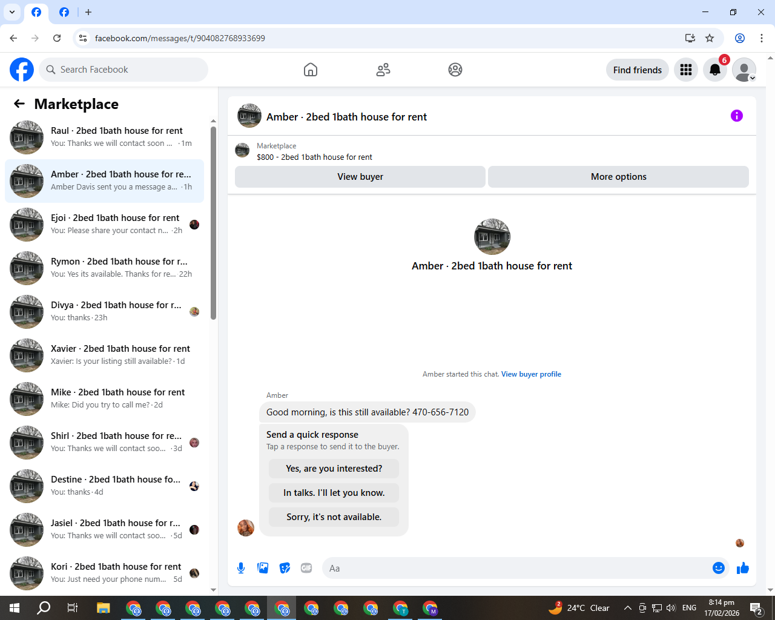This screenshot has width=775, height=620.
Task: Click the ENG language indicator
Action: pos(689,608)
